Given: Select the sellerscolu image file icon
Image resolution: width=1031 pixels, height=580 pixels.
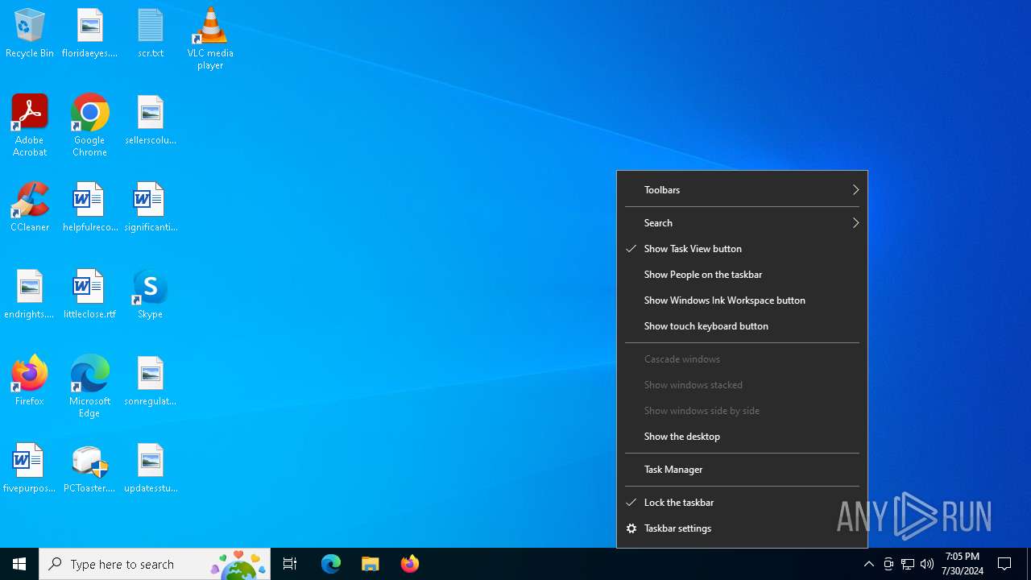Looking at the screenshot, I should [151, 120].
